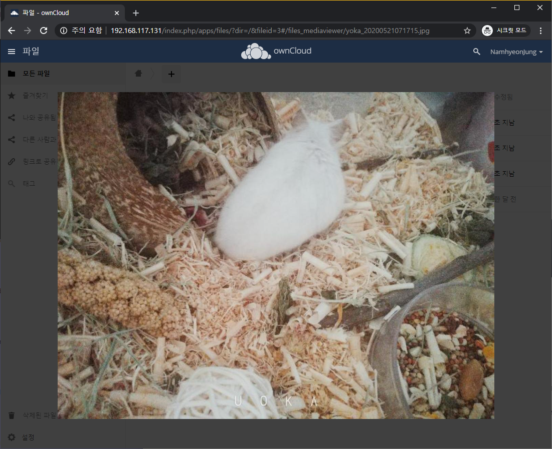This screenshot has height=449, width=552.
Task: Click the browser forward arrow
Action: pyautogui.click(x=28, y=31)
